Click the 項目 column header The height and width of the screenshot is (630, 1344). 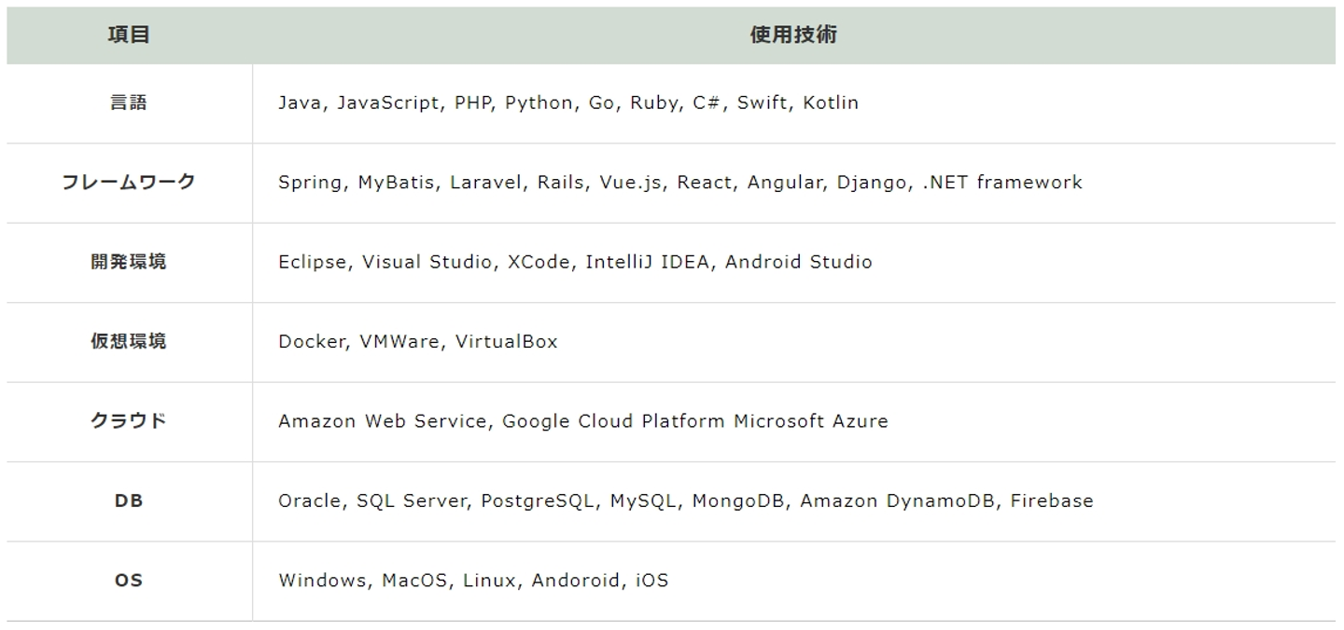129,35
